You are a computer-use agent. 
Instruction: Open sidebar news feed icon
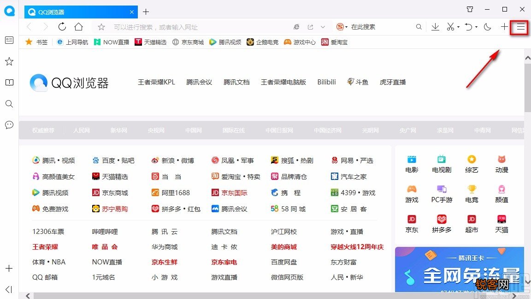point(9,40)
